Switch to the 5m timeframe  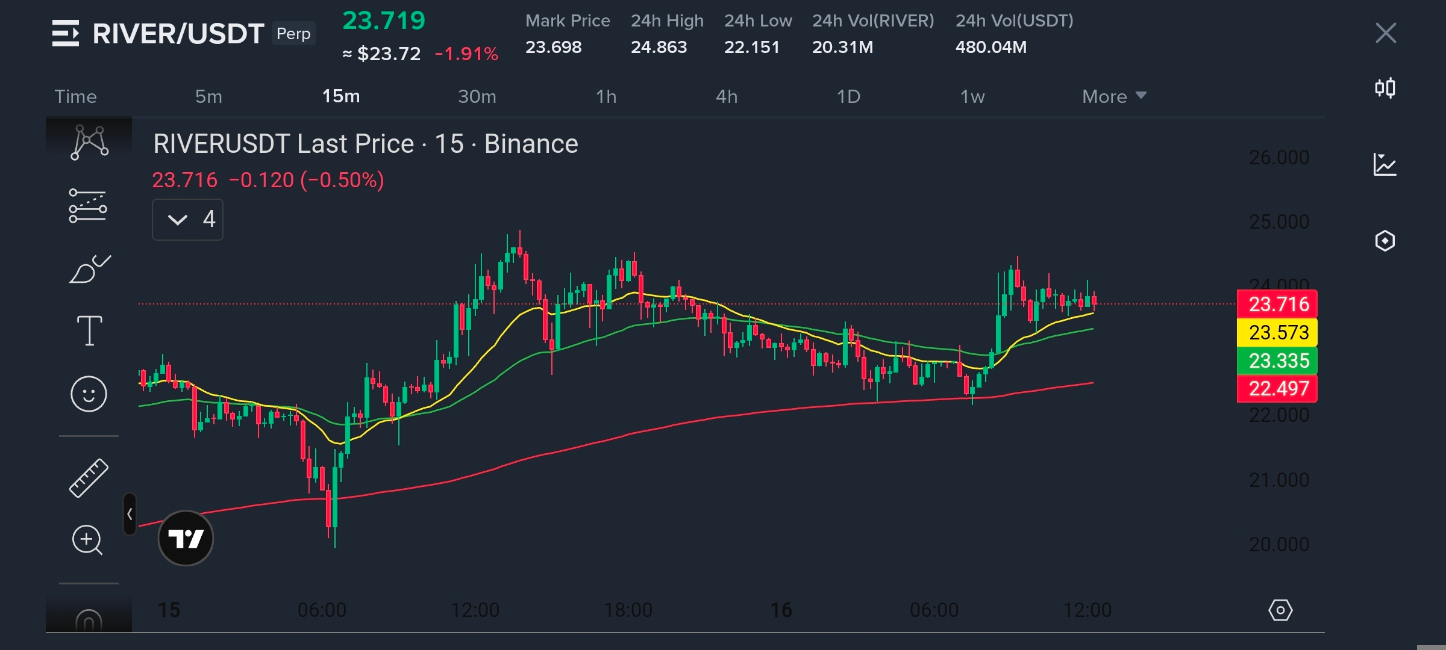208,96
